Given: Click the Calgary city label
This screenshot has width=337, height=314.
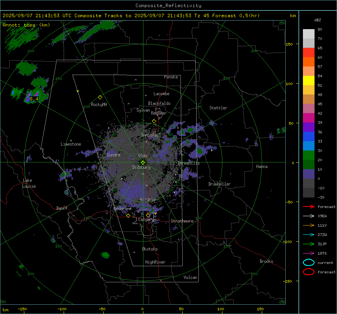Looking at the screenshot, I should 146,220.
